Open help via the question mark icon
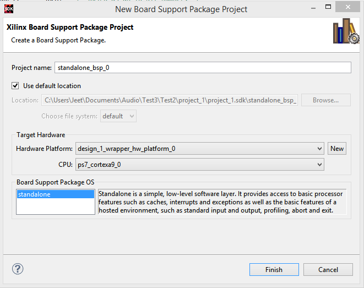Screen dimensions: 364x288 coord(18,269)
